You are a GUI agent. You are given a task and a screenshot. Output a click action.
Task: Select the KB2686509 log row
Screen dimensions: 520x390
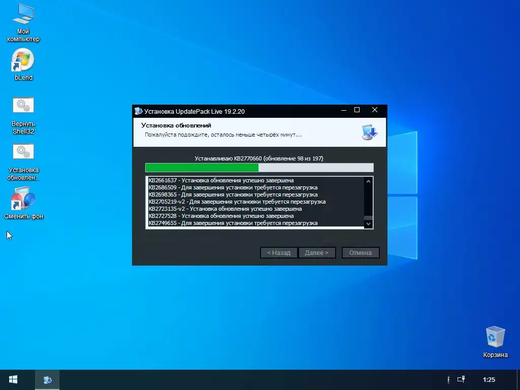(233, 187)
